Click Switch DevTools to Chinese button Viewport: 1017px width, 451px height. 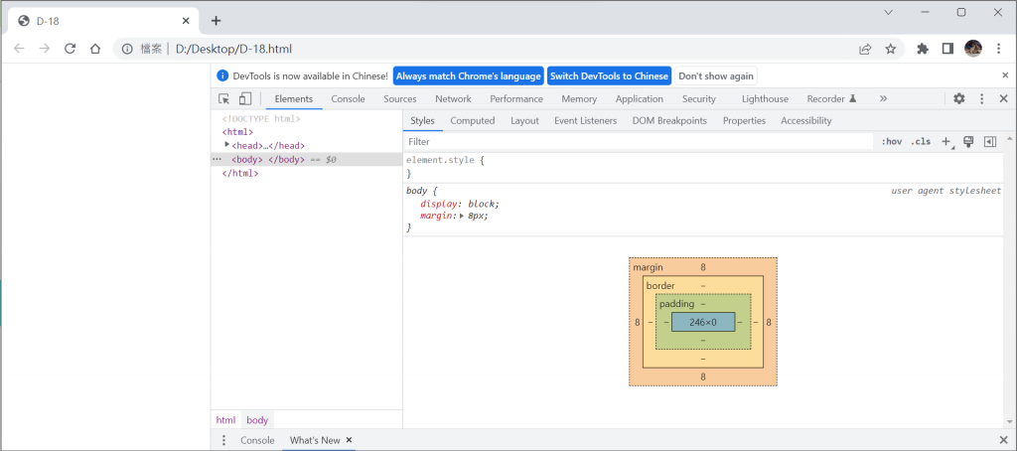coord(609,76)
